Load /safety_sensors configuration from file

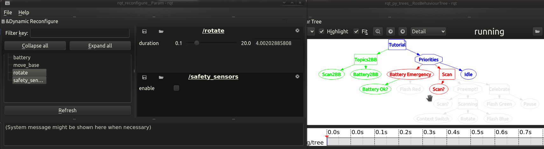coord(161,77)
